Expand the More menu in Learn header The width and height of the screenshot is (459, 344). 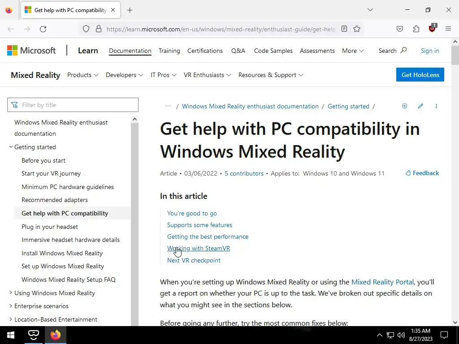point(353,51)
